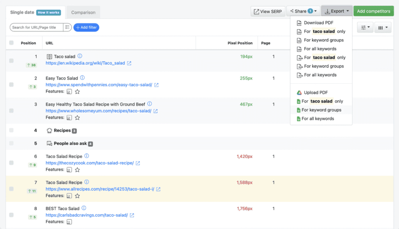Toggle the select-all checkbox in table header
Screen dimensions: 399x229
click(11, 43)
